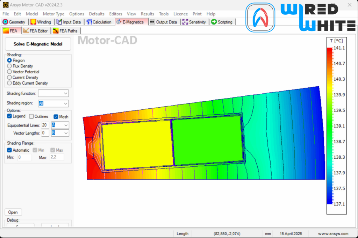Screen dimensions: 358x238
Task: Open the File menu
Action: pyautogui.click(x=6, y=14)
